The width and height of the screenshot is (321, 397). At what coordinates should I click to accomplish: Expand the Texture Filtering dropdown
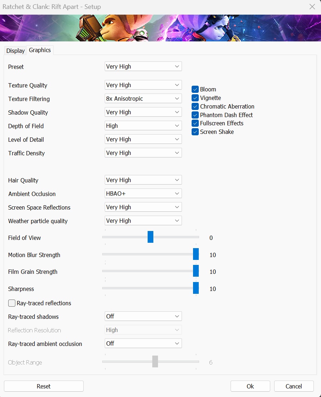pos(143,99)
